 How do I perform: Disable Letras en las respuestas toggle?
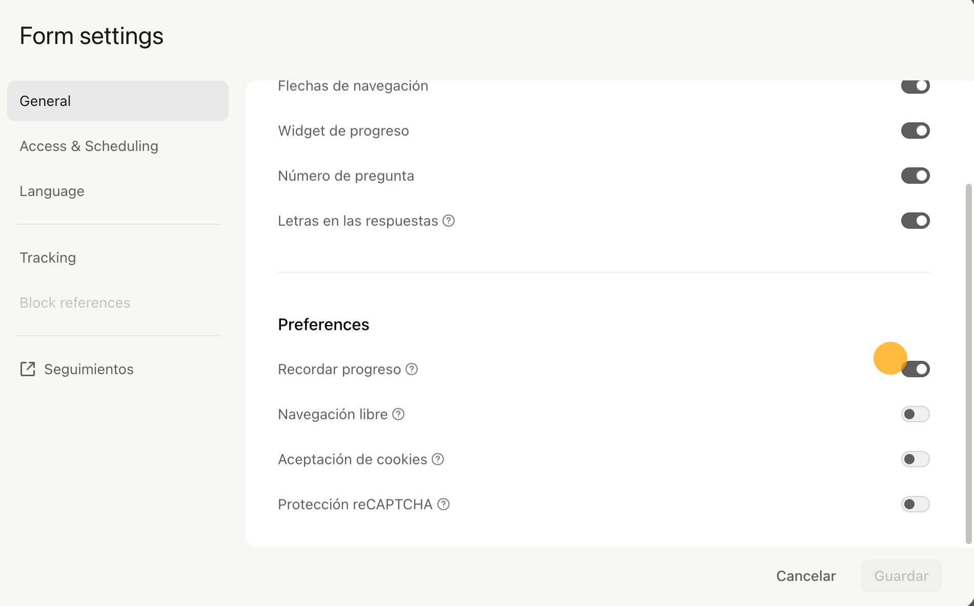pos(915,221)
